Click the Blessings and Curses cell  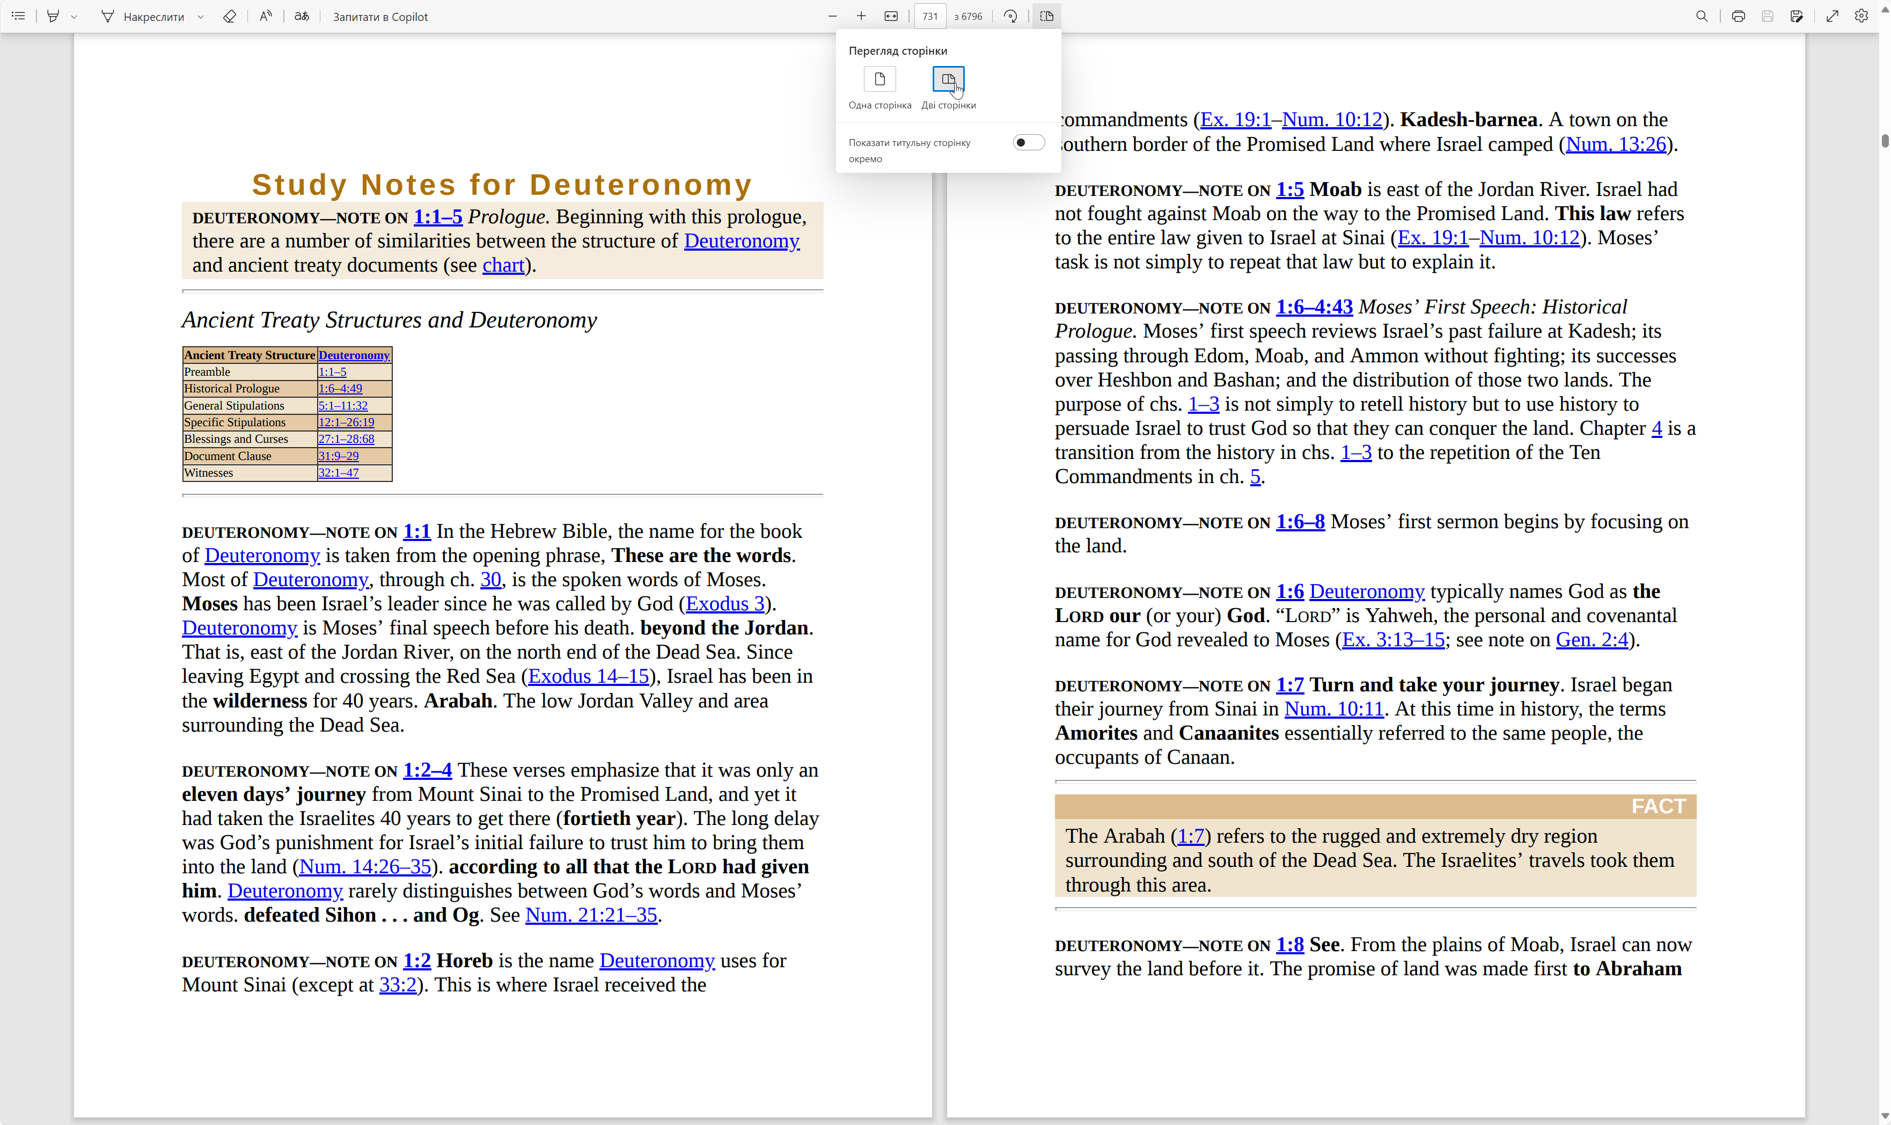[250, 439]
